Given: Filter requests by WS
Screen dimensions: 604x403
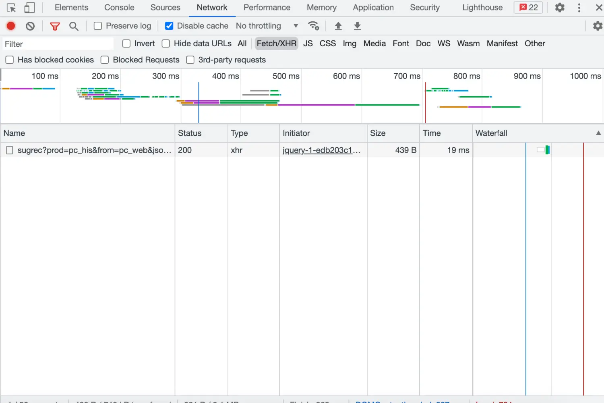Looking at the screenshot, I should (x=444, y=43).
